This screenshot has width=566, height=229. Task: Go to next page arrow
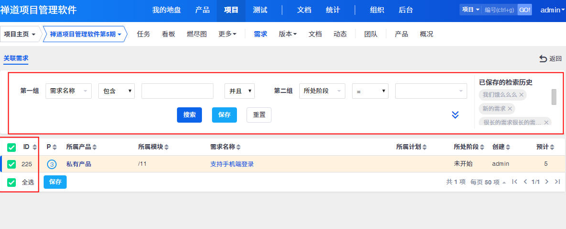point(547,182)
